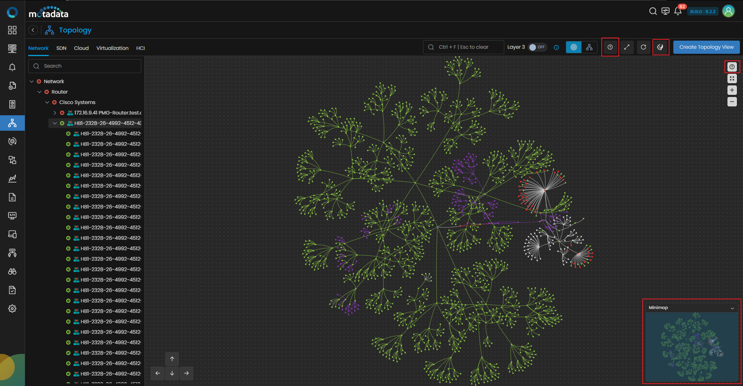Image resolution: width=743 pixels, height=386 pixels.
Task: Switch to the Virtualization tab
Action: tap(112, 48)
